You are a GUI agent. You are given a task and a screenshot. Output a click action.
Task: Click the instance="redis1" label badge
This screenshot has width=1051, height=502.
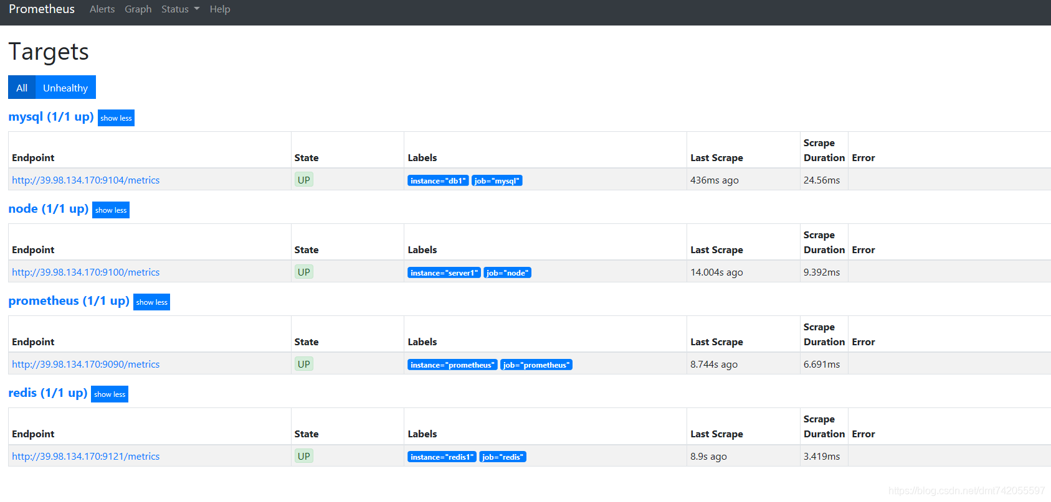pos(442,457)
